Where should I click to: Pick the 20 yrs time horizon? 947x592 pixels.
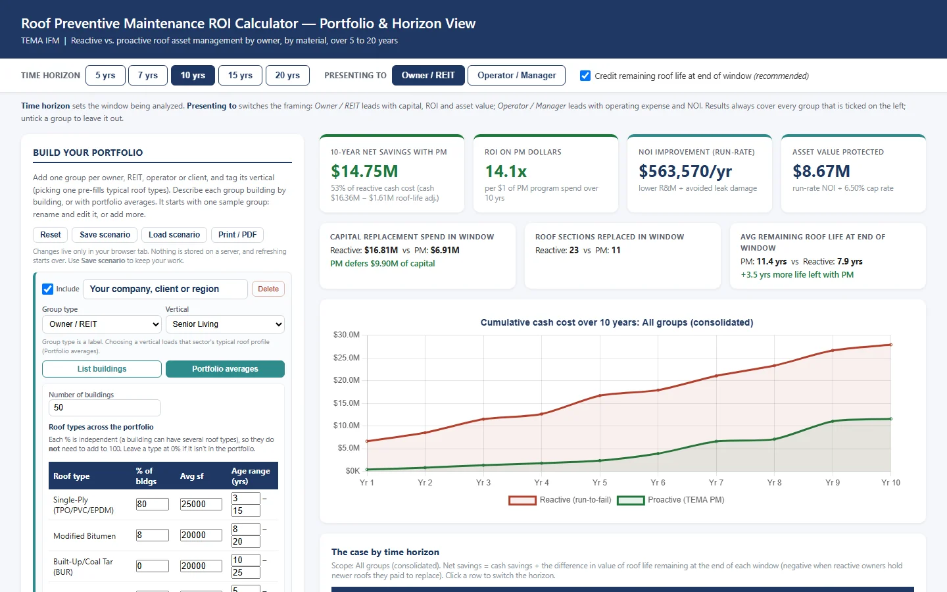[x=287, y=76]
